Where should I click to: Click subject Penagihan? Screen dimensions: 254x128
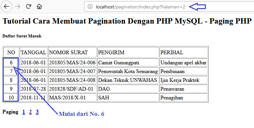click(184, 98)
